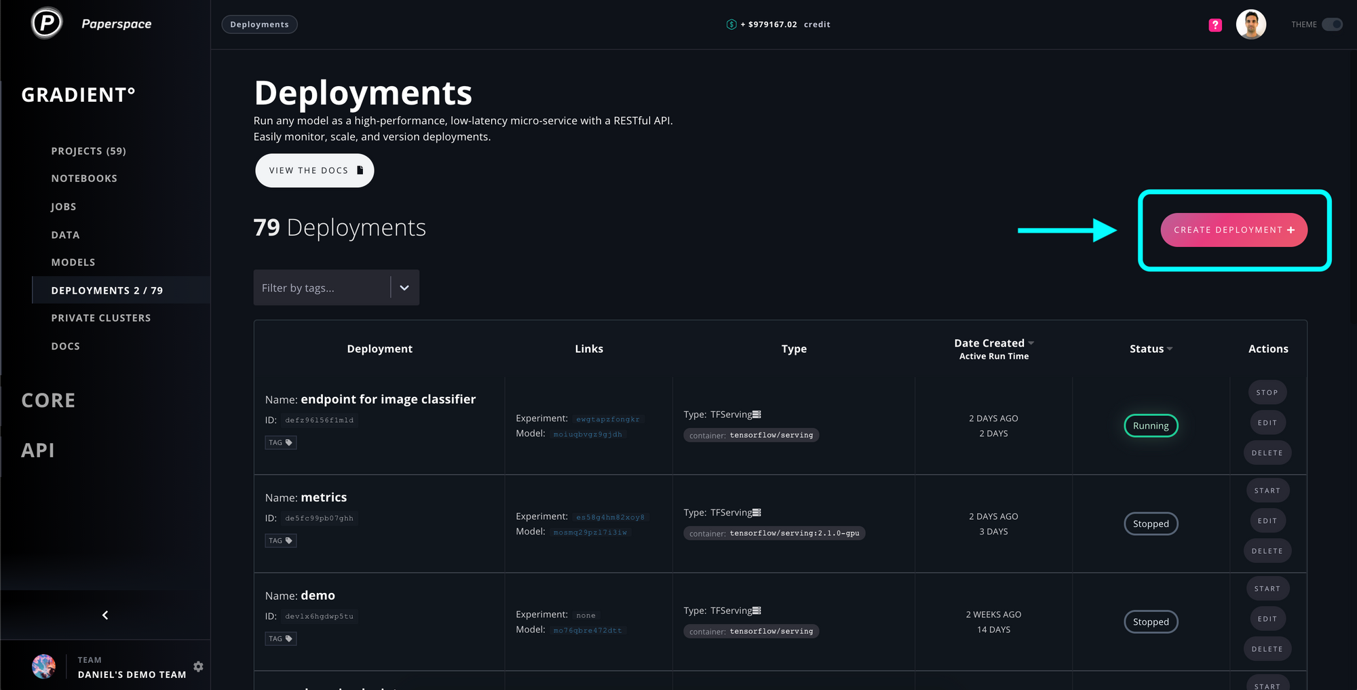Viewport: 1357px width, 690px height.
Task: Click the Stopped status badge for demo
Action: coord(1151,621)
